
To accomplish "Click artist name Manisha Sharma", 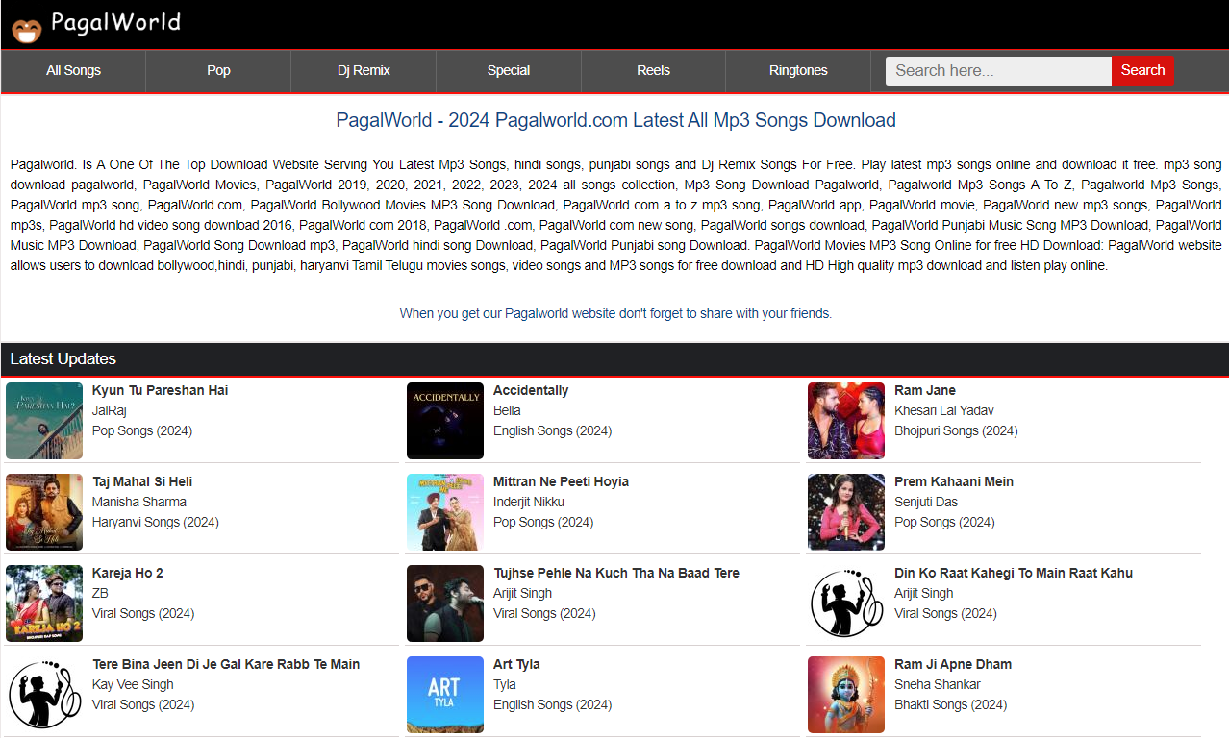I will (139, 502).
